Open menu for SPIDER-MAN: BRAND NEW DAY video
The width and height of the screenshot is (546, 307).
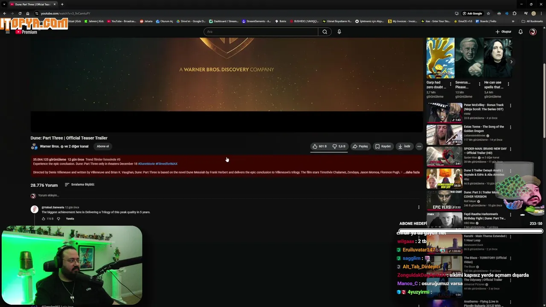click(x=510, y=149)
